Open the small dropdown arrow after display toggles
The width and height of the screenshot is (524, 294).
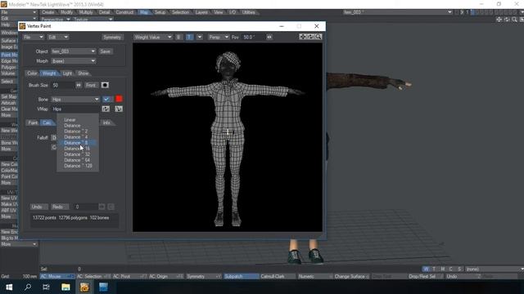pyautogui.click(x=200, y=37)
